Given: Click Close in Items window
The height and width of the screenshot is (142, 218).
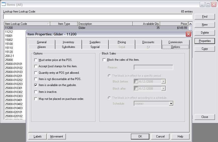Looking at the screenshot, I should pyautogui.click(x=205, y=117).
